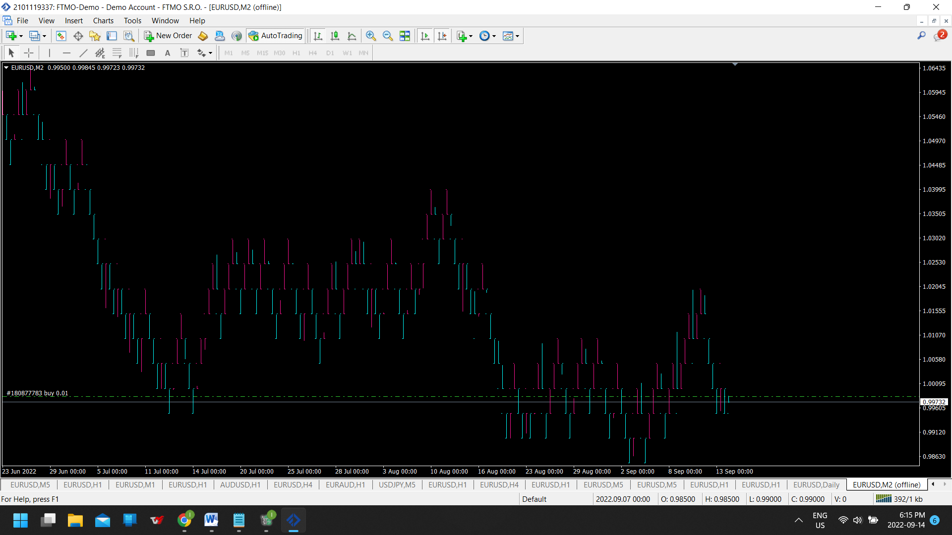Open the Market Watch panel icon
The height and width of the screenshot is (535, 952).
[61, 36]
